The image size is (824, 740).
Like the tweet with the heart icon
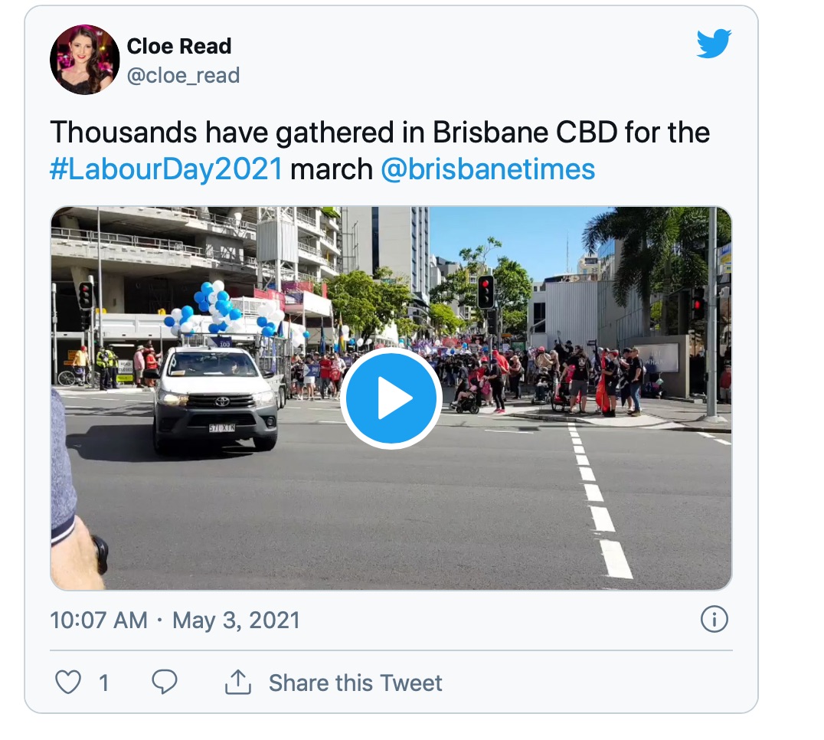(68, 683)
